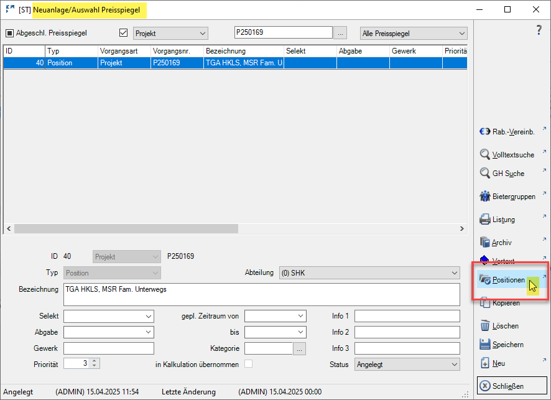Open Bietergruppen people icon
Screen dimensions: 551x400
[x=485, y=197]
